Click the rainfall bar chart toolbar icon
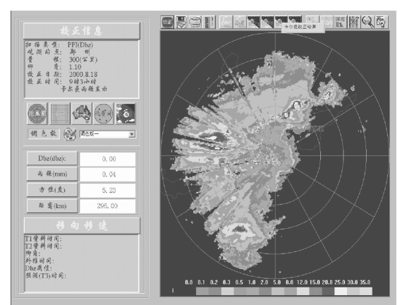 [340, 22]
